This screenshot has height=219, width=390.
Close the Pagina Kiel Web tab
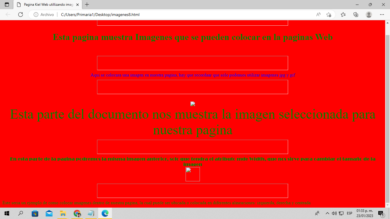pyautogui.click(x=78, y=5)
